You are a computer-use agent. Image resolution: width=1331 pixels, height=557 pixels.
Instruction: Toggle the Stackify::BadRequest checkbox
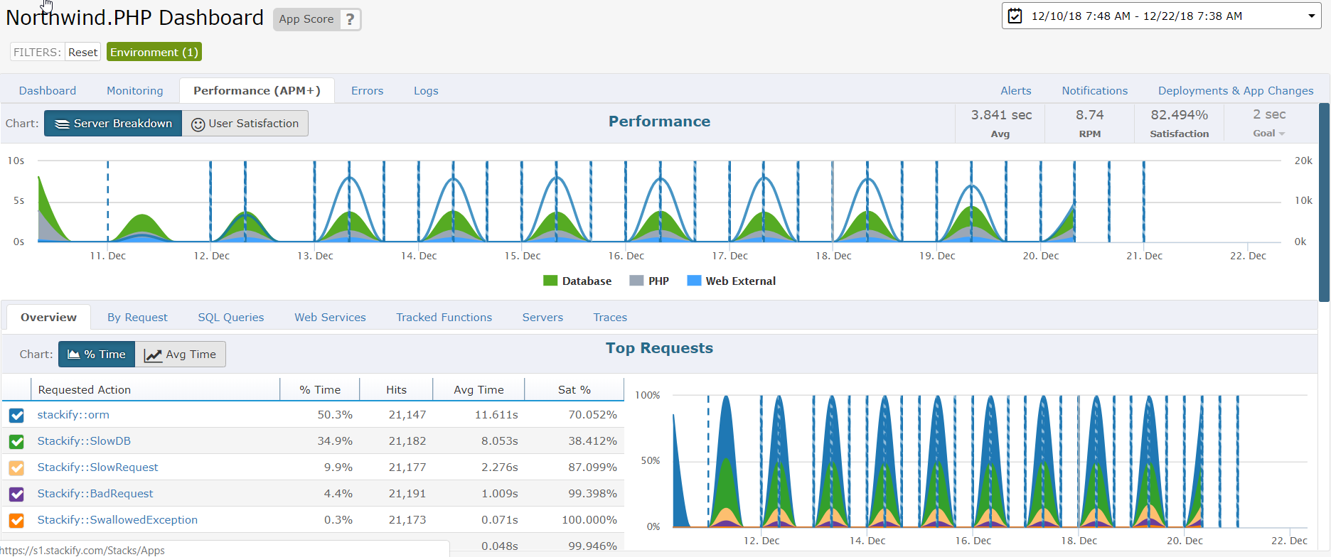pos(16,494)
